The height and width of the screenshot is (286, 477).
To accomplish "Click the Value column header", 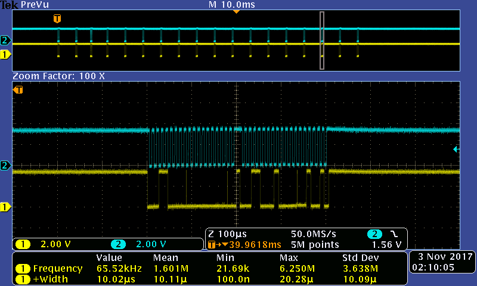I will point(109,258).
